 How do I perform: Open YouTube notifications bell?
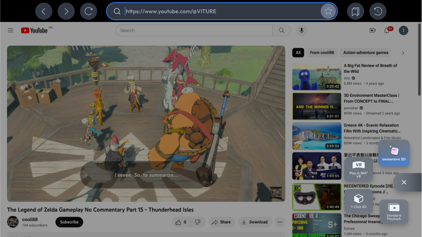click(387, 30)
